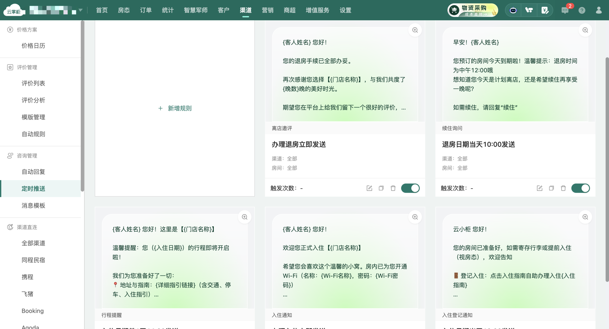Open the help question mark icon

582,10
